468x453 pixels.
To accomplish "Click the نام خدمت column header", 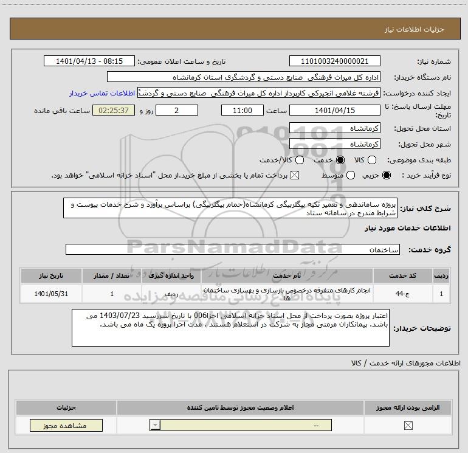I will [287, 275].
